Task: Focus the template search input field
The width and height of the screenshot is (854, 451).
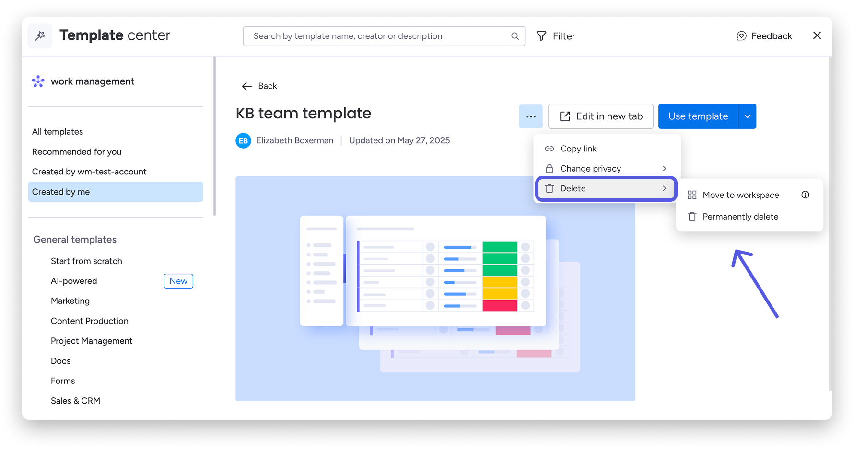Action: (x=384, y=36)
